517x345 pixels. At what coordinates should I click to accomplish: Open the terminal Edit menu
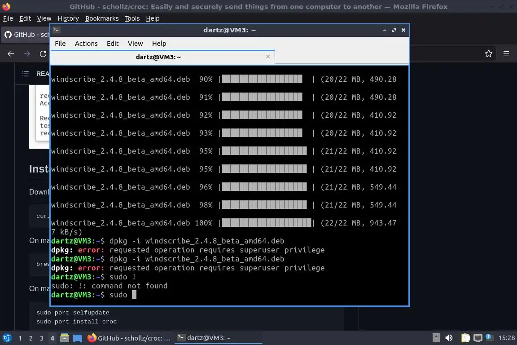[113, 44]
